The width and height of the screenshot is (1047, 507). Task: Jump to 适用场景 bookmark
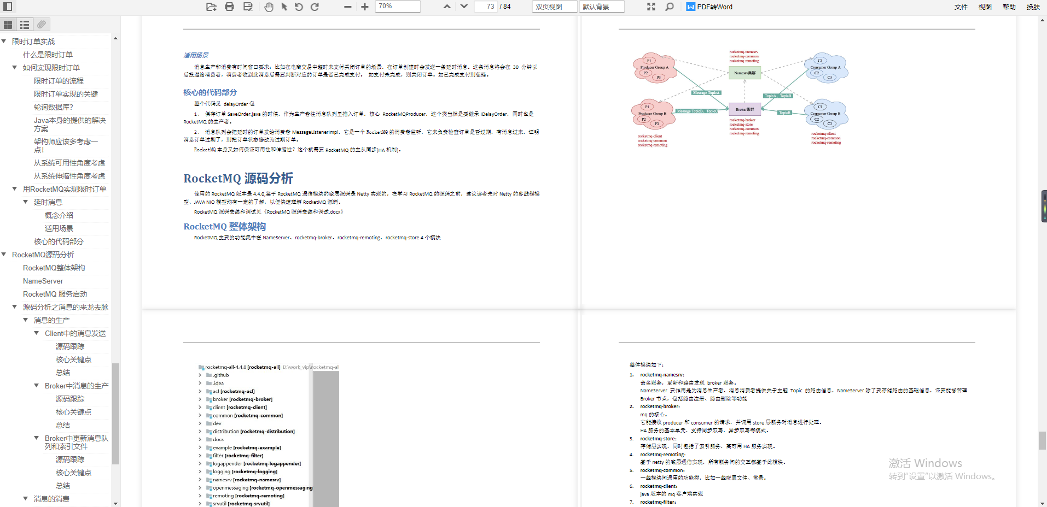[59, 228]
